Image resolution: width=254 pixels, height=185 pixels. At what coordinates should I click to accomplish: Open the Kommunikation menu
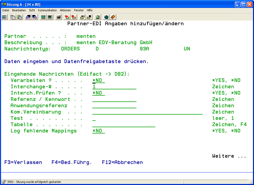click(x=47, y=10)
